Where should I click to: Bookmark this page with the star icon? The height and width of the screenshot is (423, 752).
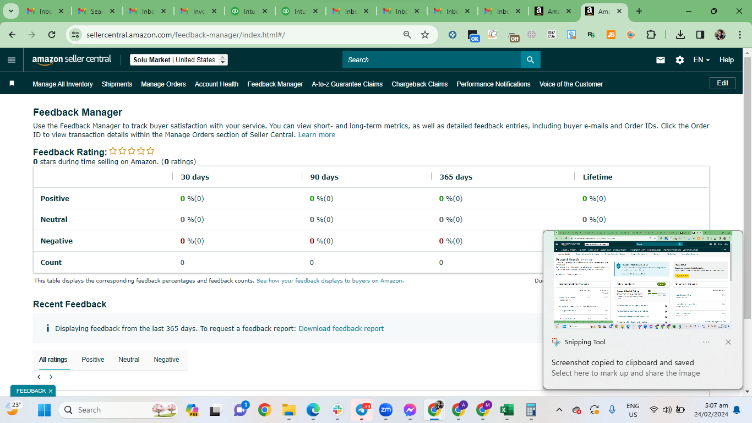425,35
